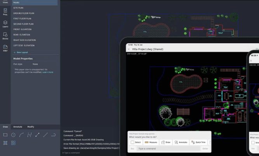Screen dimensions: 259x156
Task: Open the Prop. panel icon
Action: (x=5, y=12)
